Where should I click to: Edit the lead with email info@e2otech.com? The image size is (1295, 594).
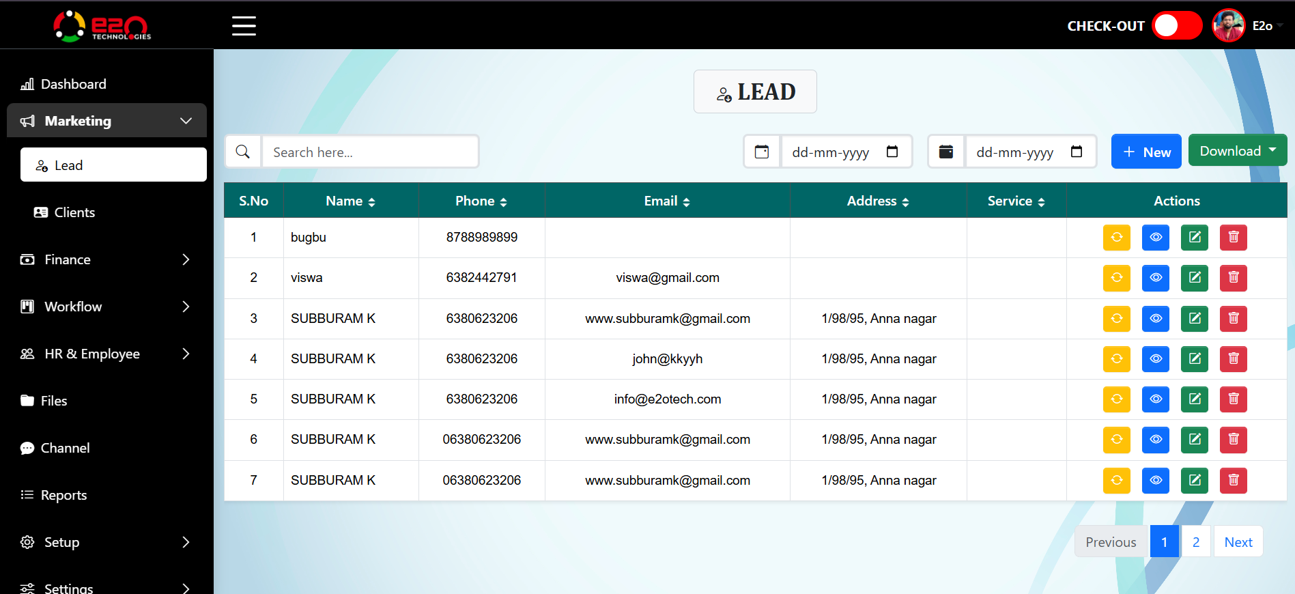tap(1194, 399)
